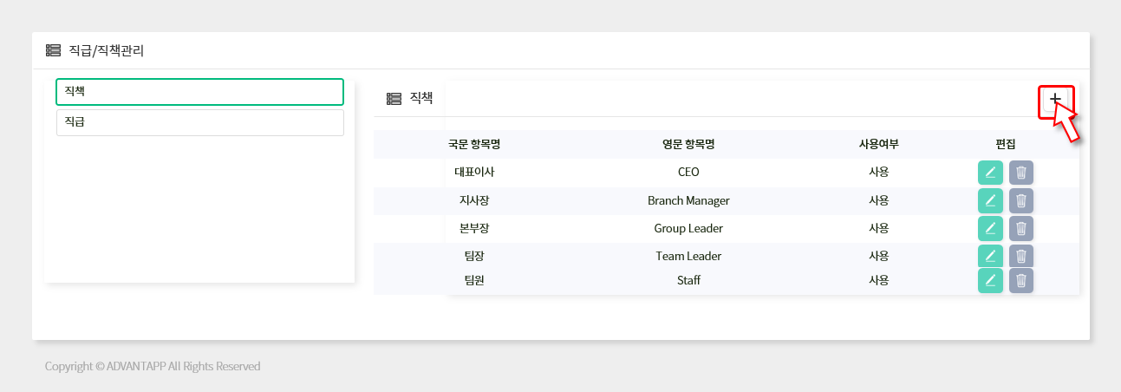
Task: Delete the 팀원 Staff row
Action: click(1021, 280)
